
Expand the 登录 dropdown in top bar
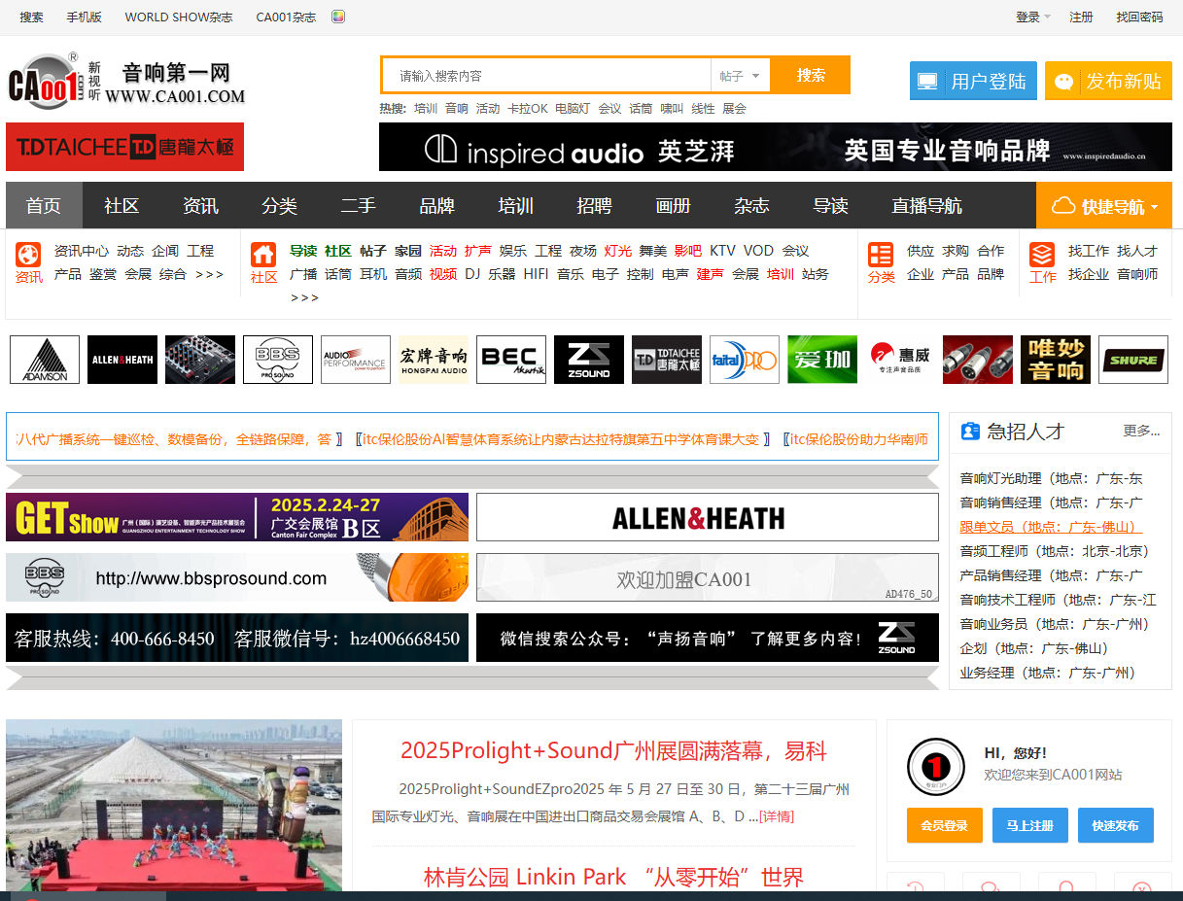(1033, 17)
